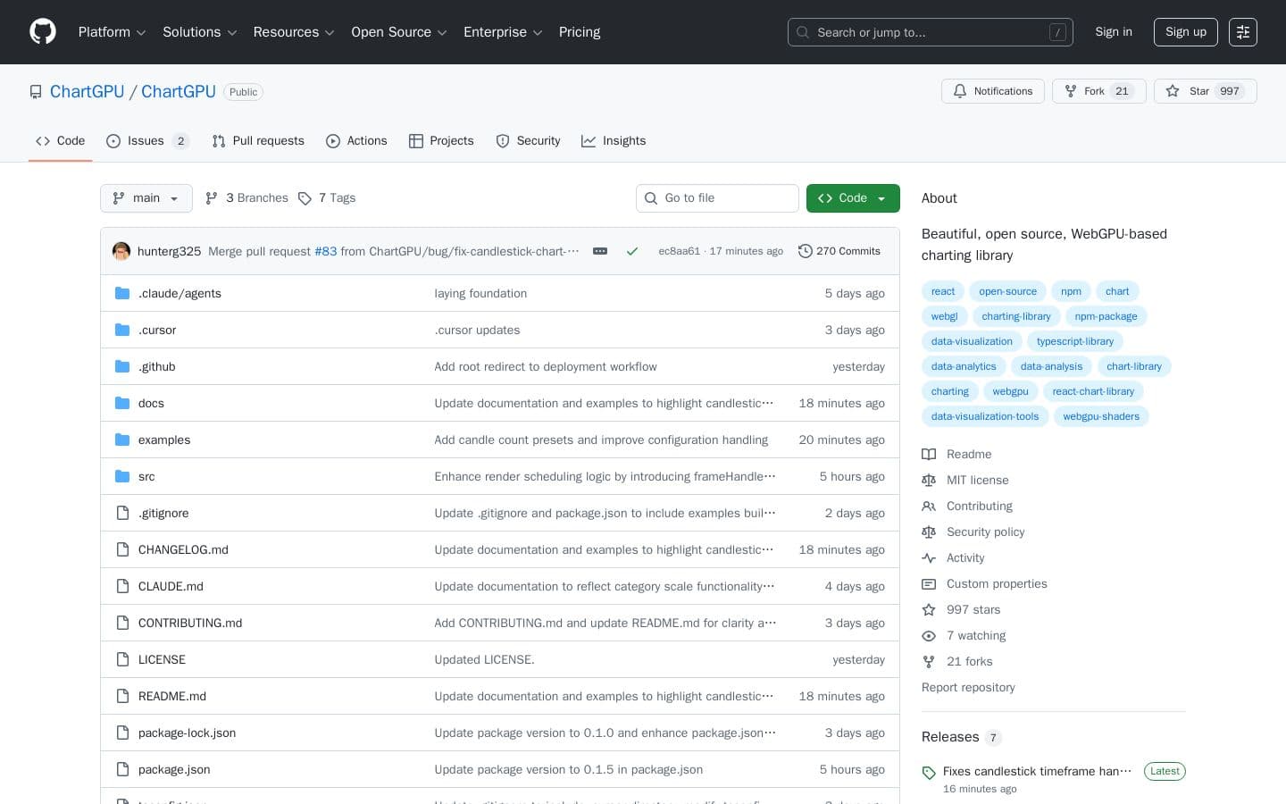Image resolution: width=1286 pixels, height=804 pixels.
Task: Select the commit history clock icon
Action: point(806,251)
